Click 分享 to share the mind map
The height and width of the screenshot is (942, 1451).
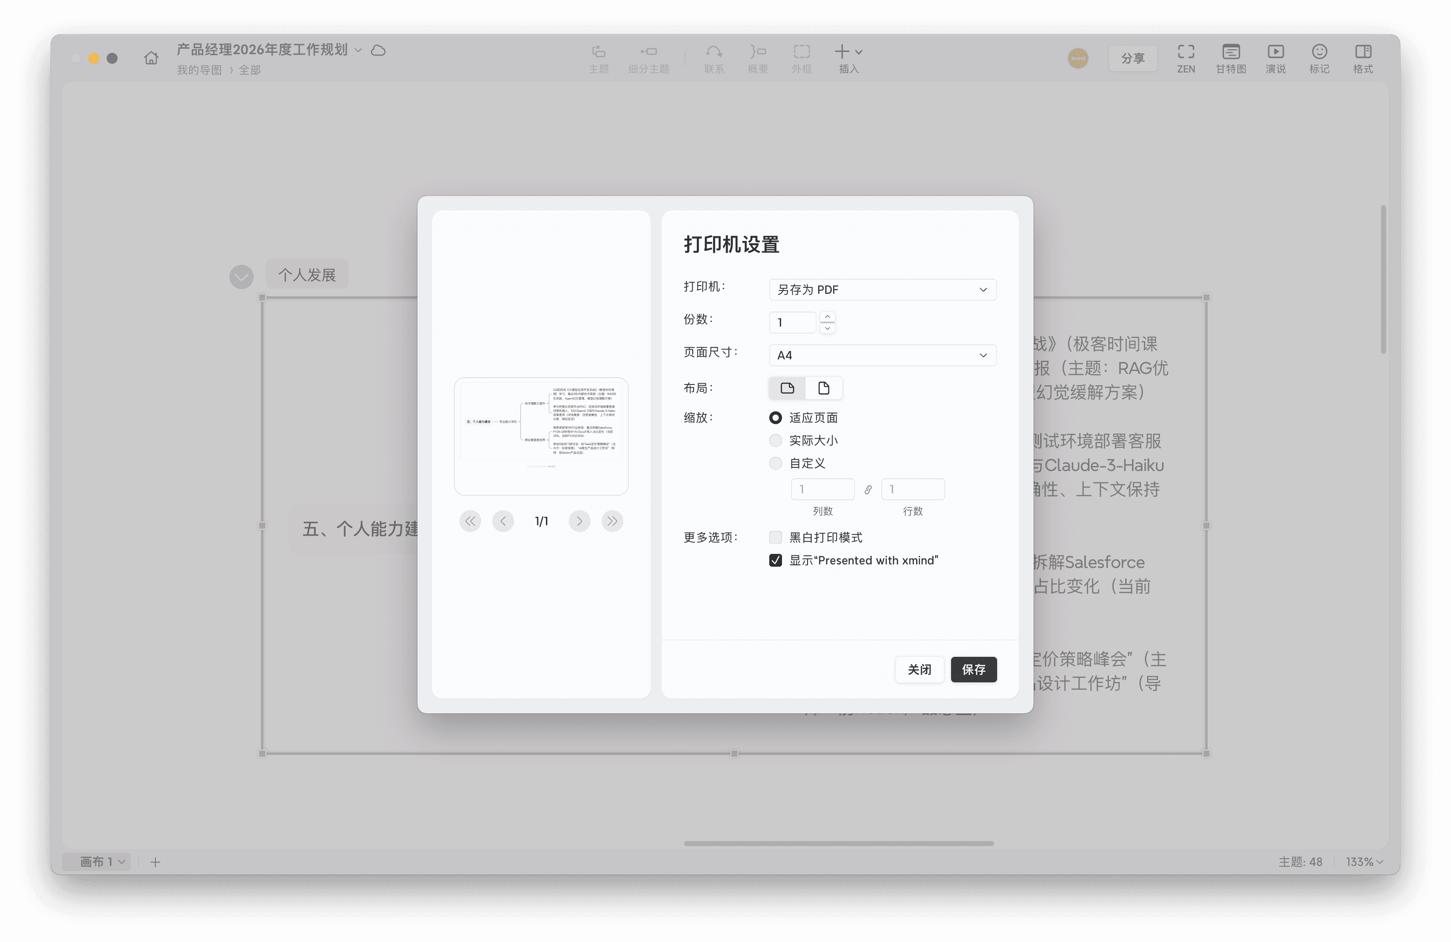[x=1132, y=58]
